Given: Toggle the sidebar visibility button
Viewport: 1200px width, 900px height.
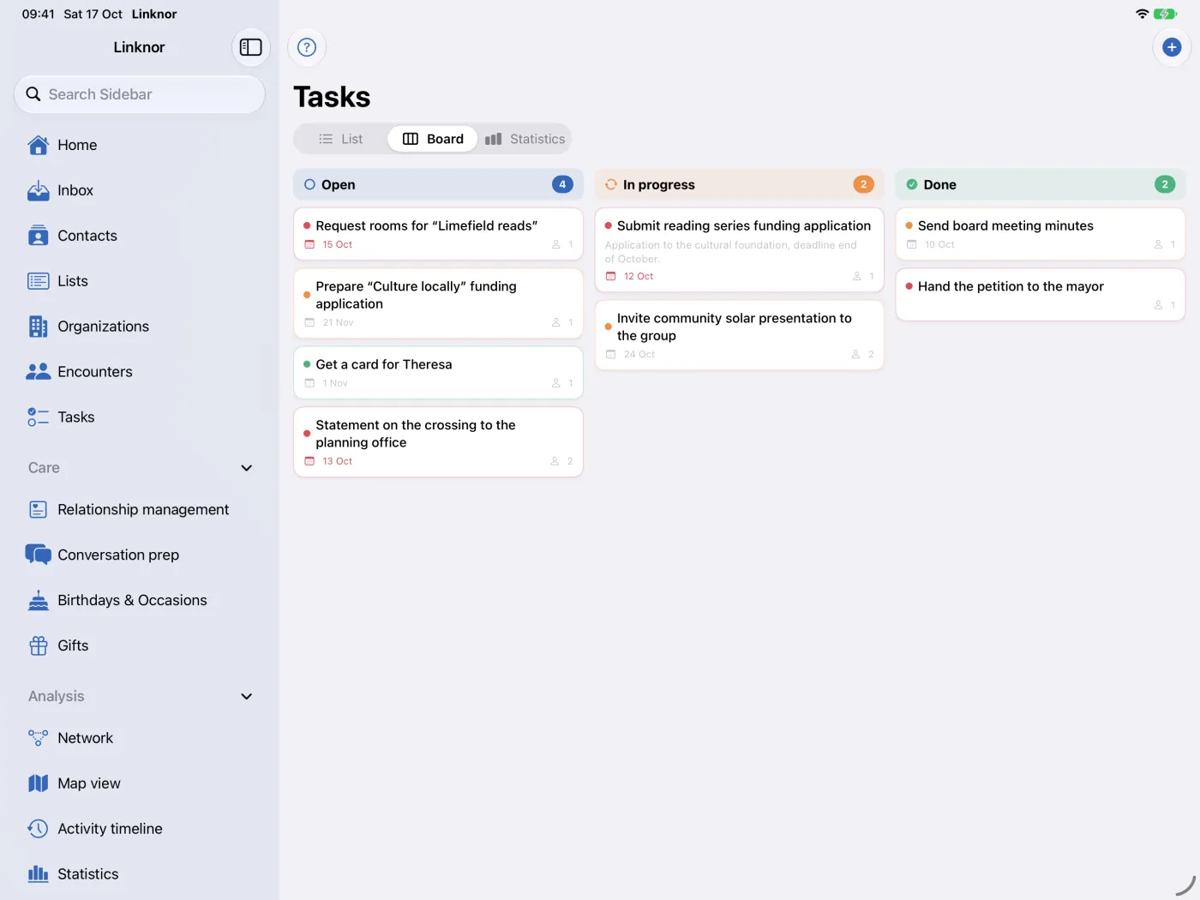Looking at the screenshot, I should click(251, 47).
